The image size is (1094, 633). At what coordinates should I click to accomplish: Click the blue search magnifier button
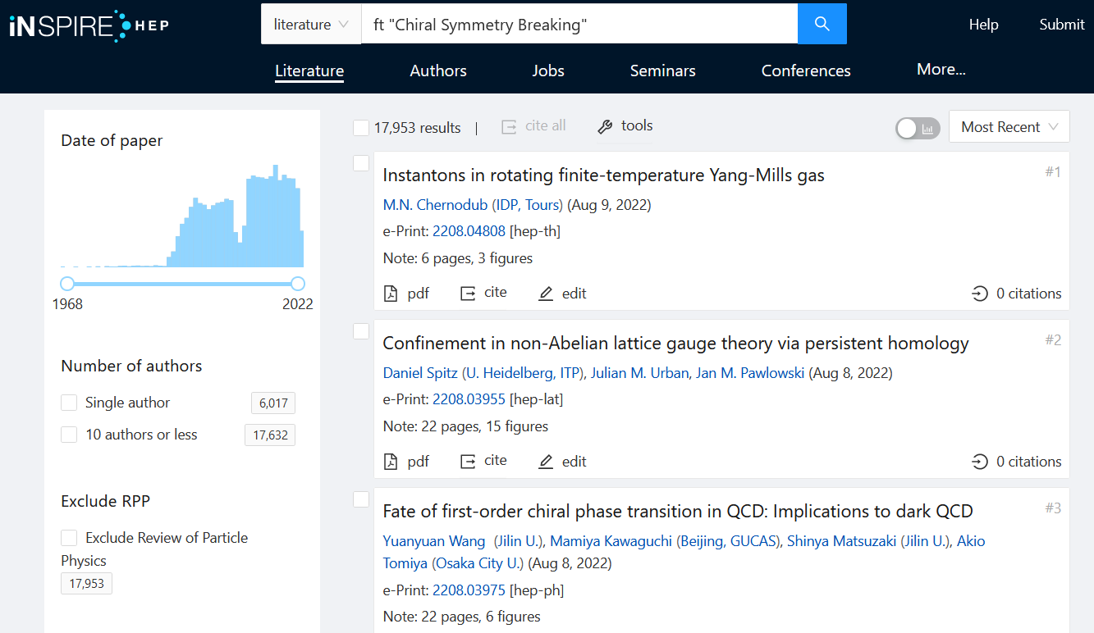822,24
